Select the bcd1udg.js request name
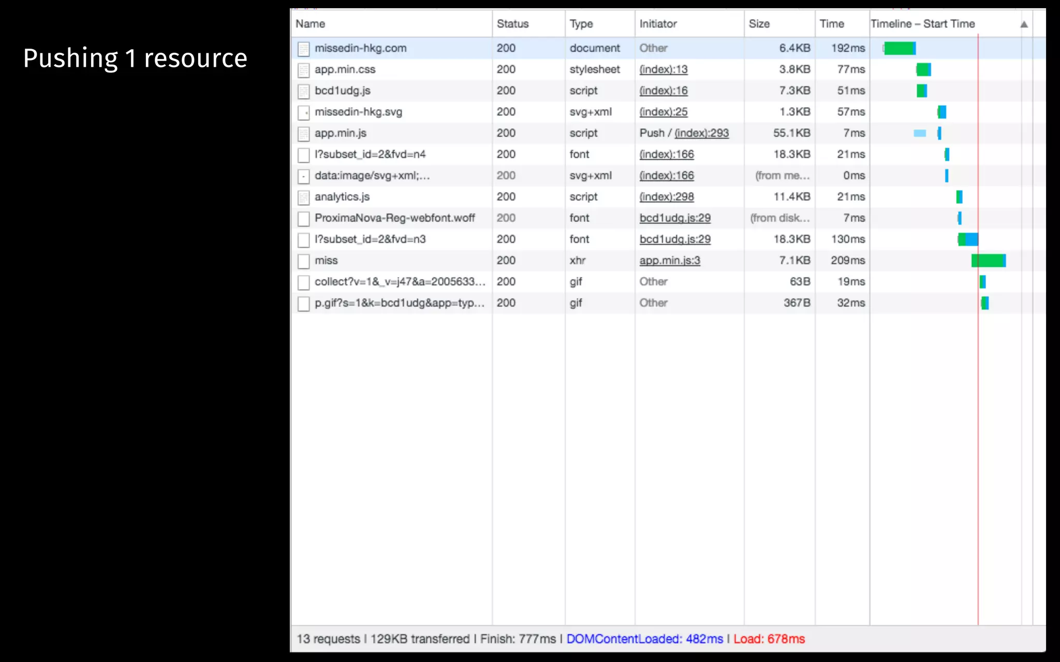 [343, 91]
